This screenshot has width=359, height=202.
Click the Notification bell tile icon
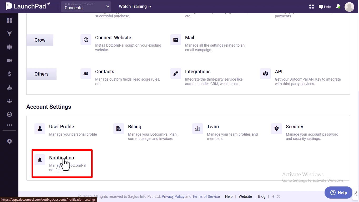click(x=40, y=160)
